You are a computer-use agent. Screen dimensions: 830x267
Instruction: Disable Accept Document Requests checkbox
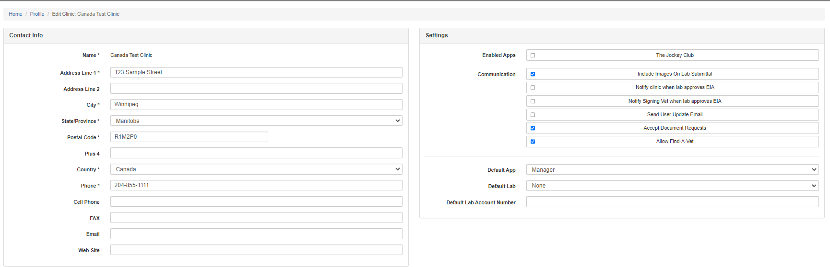tap(533, 128)
